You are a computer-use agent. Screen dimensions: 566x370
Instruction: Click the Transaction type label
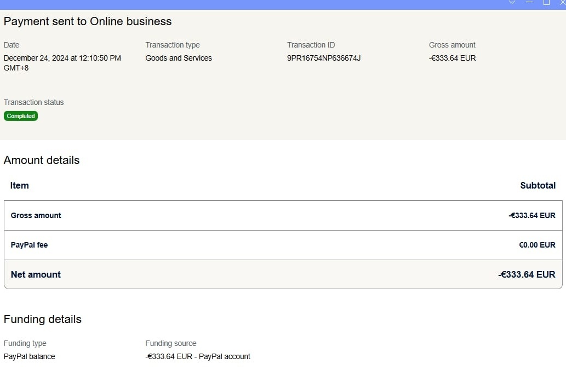tap(173, 45)
